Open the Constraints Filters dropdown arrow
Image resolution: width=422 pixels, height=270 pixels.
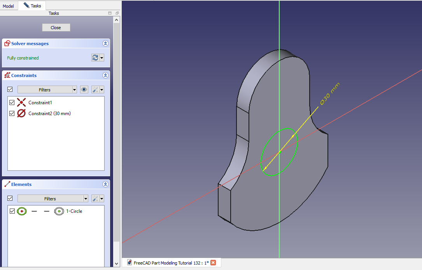click(x=74, y=90)
